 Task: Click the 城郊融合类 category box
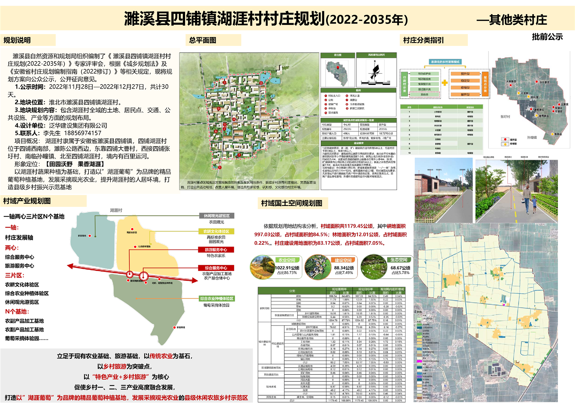[x=424, y=79]
